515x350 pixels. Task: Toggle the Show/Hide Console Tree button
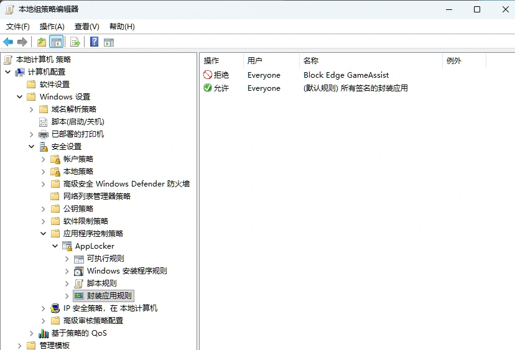coord(57,42)
